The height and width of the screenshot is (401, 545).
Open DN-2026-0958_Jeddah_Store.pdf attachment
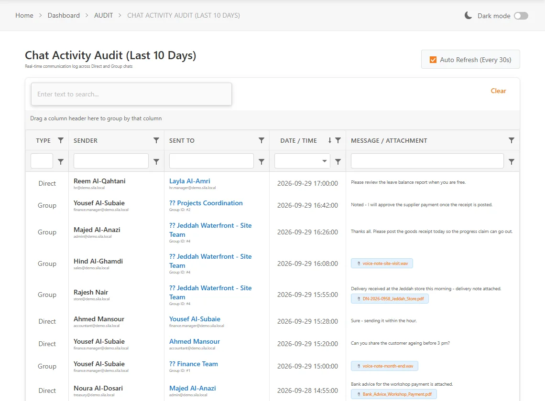pyautogui.click(x=390, y=298)
